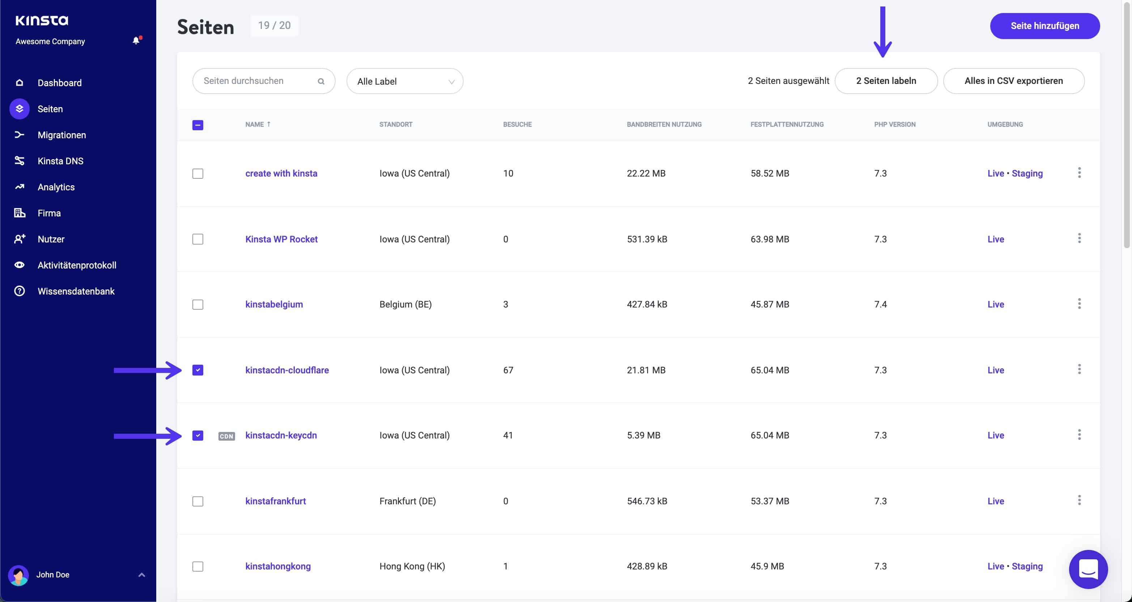Open actions menu for Kinsta WP Rocket
The width and height of the screenshot is (1132, 602).
[x=1079, y=238]
